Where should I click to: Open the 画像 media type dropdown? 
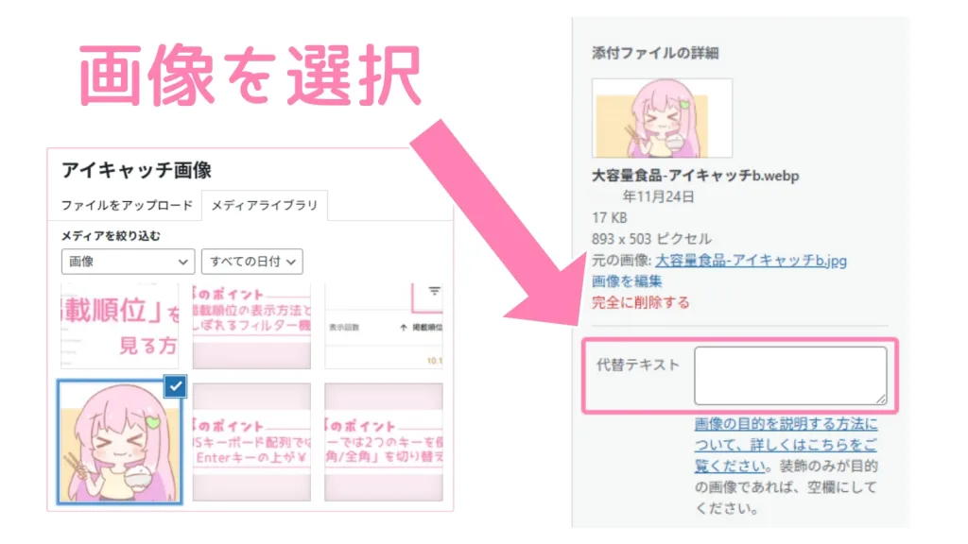pyautogui.click(x=128, y=262)
